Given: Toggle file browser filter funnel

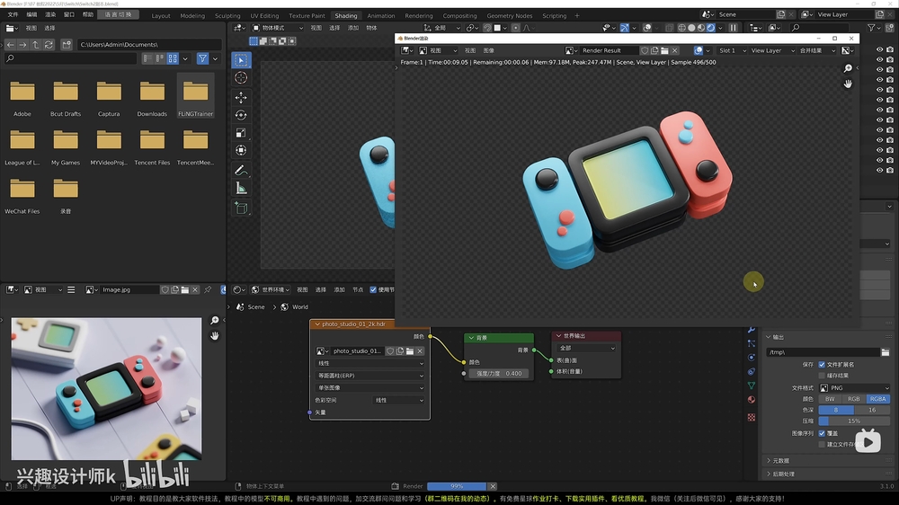Looking at the screenshot, I should pyautogui.click(x=202, y=58).
